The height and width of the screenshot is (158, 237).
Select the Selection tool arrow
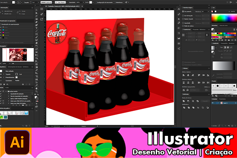(x=36, y=10)
